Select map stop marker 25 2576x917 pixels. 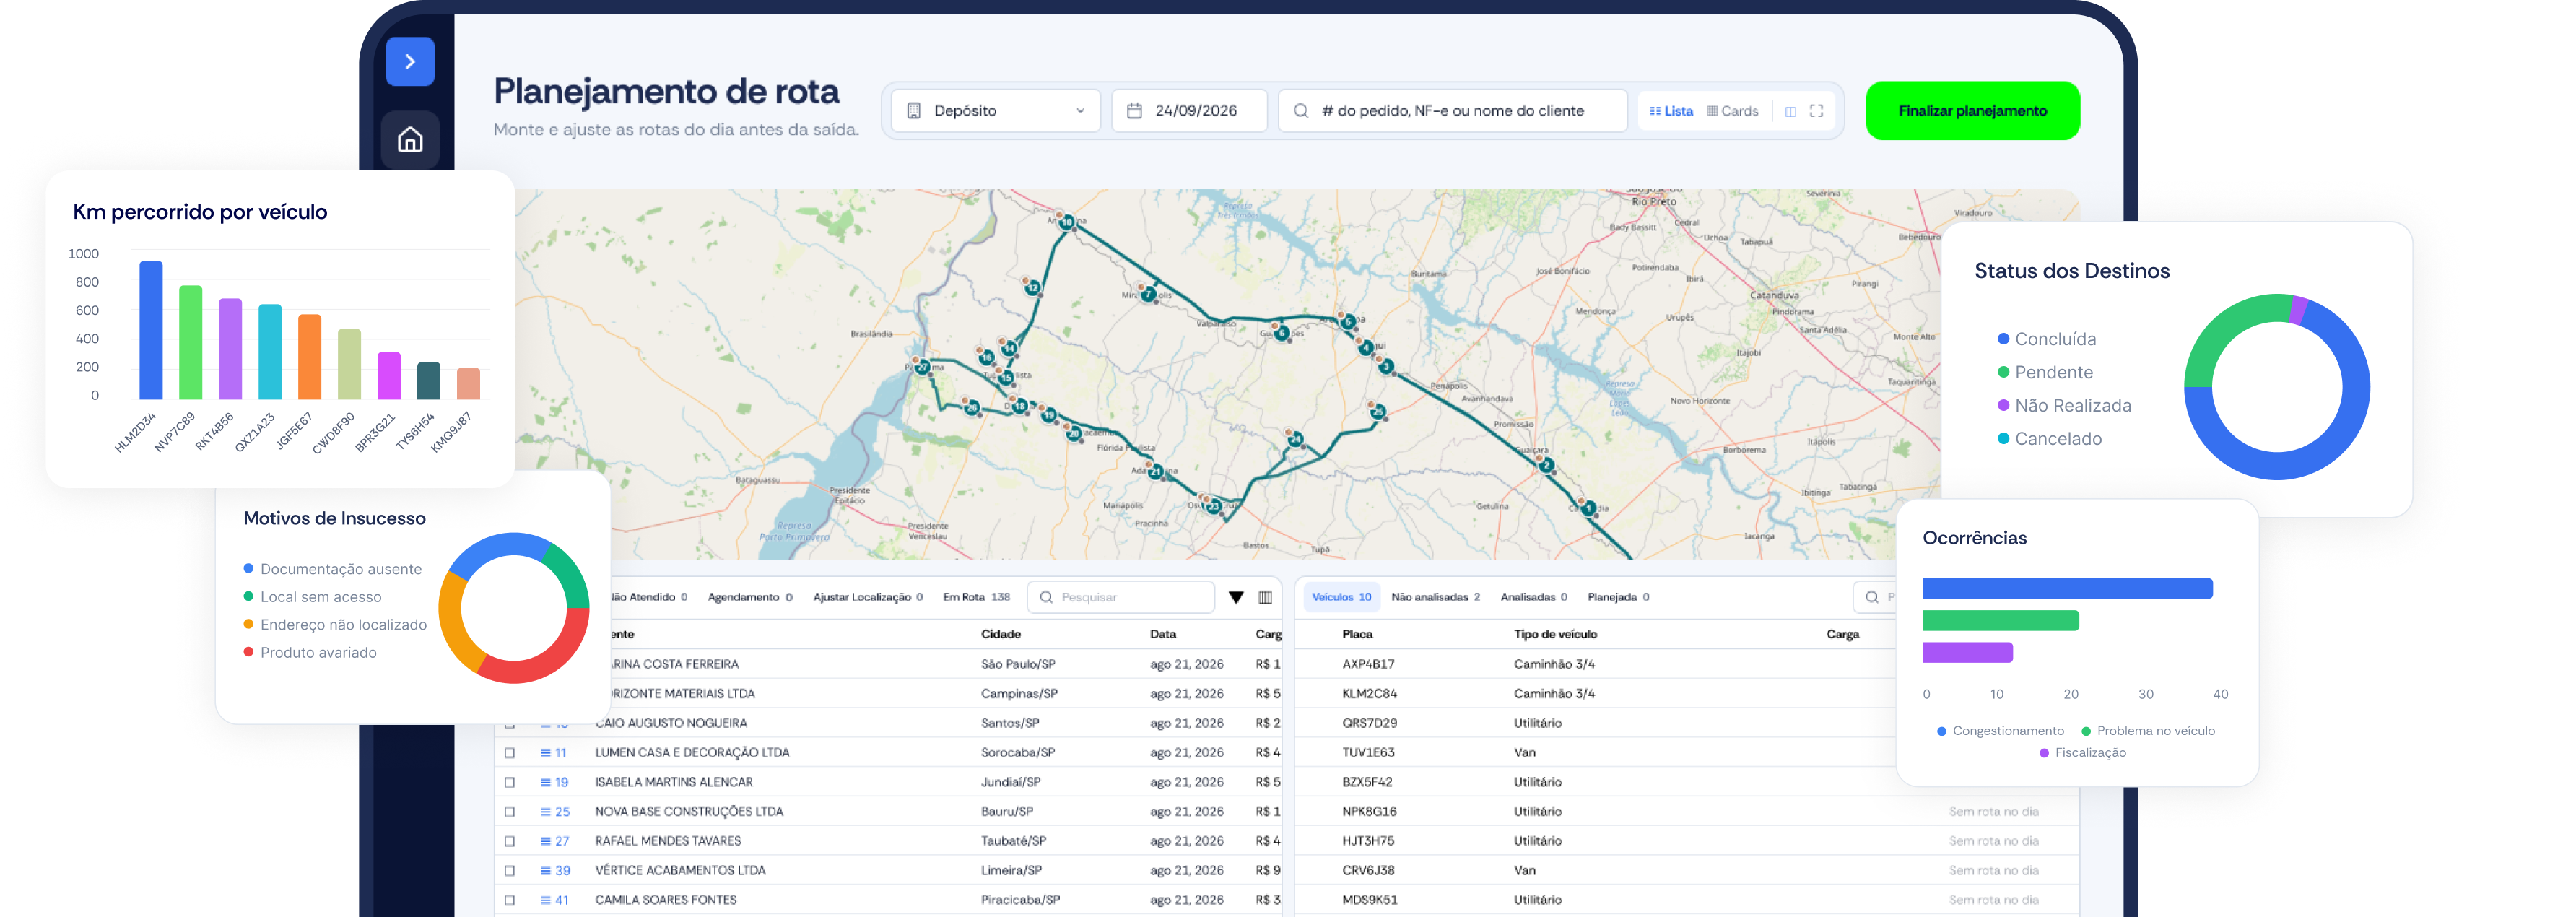click(x=1378, y=411)
